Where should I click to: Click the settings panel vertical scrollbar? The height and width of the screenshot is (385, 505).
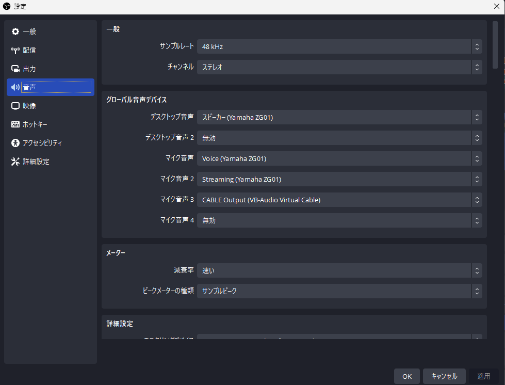(495, 45)
